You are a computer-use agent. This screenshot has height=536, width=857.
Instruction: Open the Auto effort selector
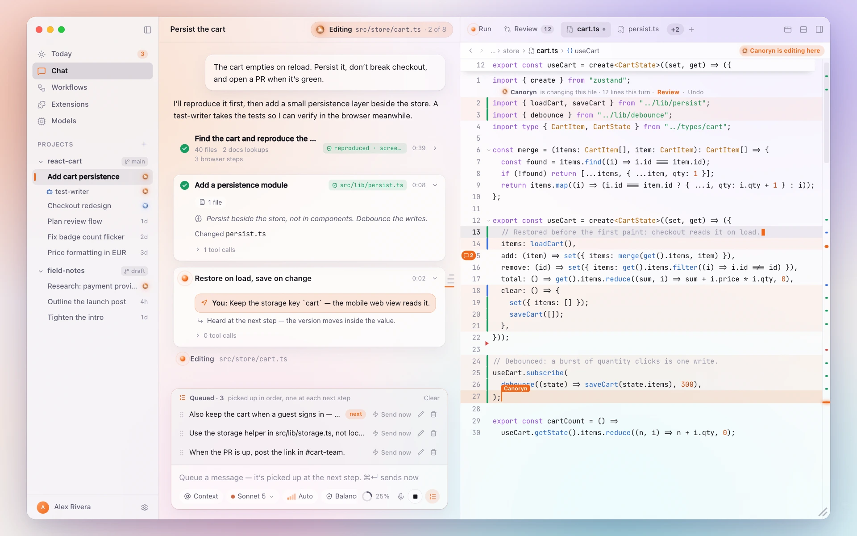[x=300, y=497]
